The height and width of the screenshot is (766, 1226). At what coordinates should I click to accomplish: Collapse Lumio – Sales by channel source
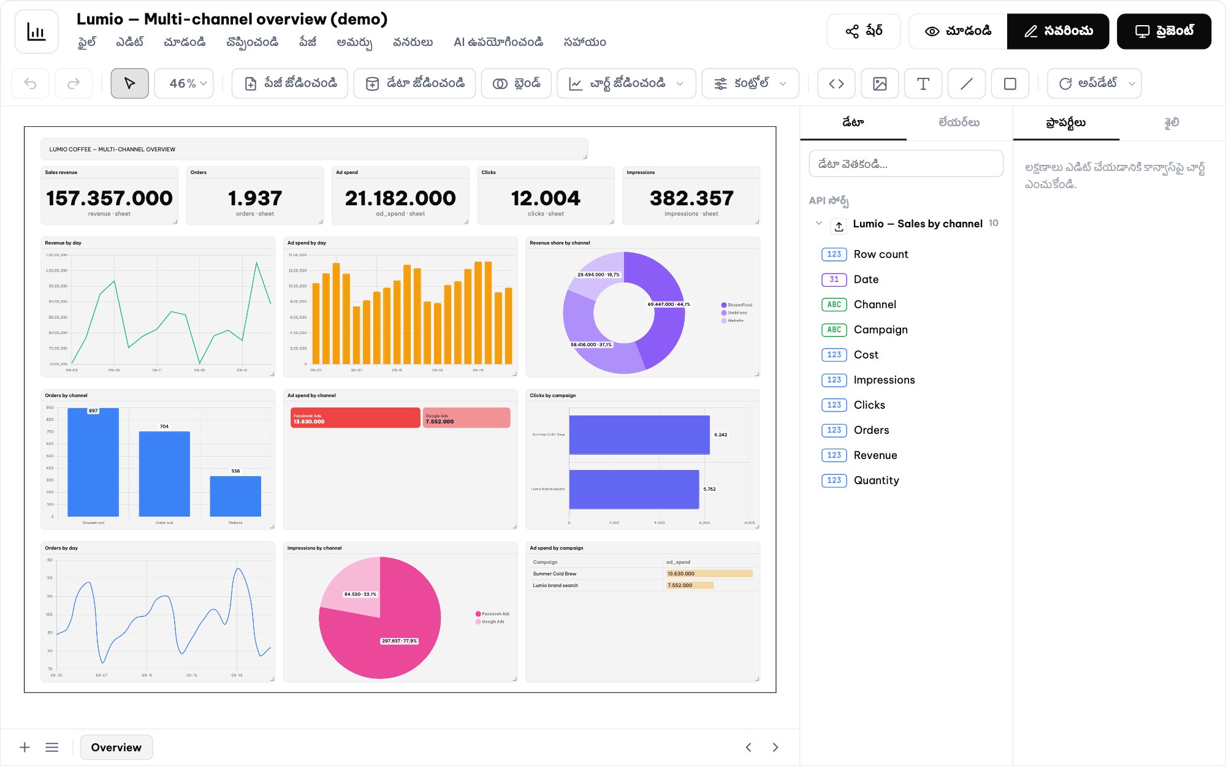point(819,223)
